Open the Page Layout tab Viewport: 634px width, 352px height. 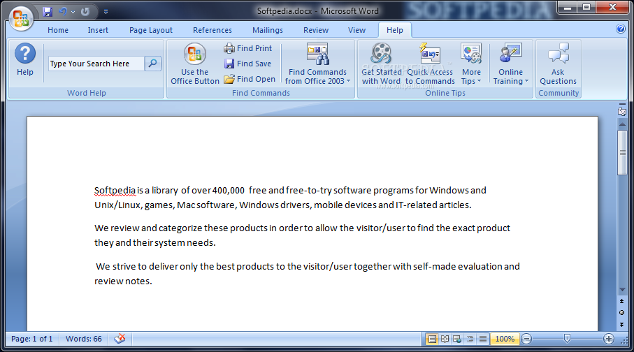click(x=151, y=30)
